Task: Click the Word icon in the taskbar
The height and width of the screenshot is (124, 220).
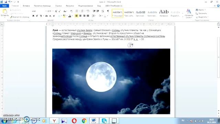Action: tap(94, 121)
